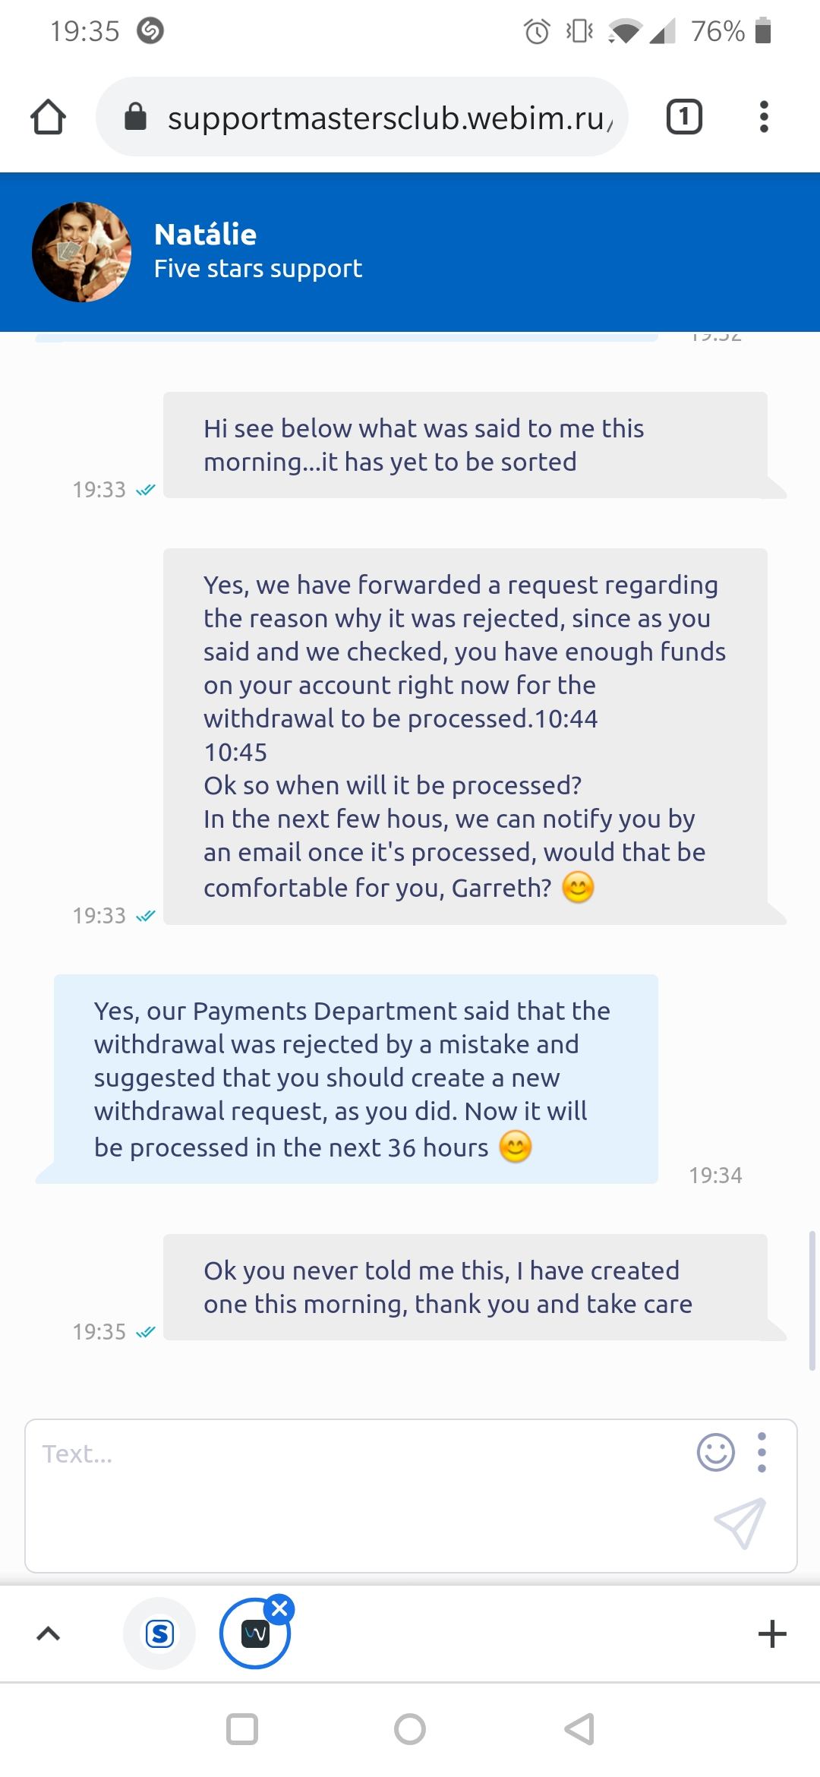This screenshot has width=820, height=1777.
Task: Open the tab switcher showing 1 tab
Action: 683,117
